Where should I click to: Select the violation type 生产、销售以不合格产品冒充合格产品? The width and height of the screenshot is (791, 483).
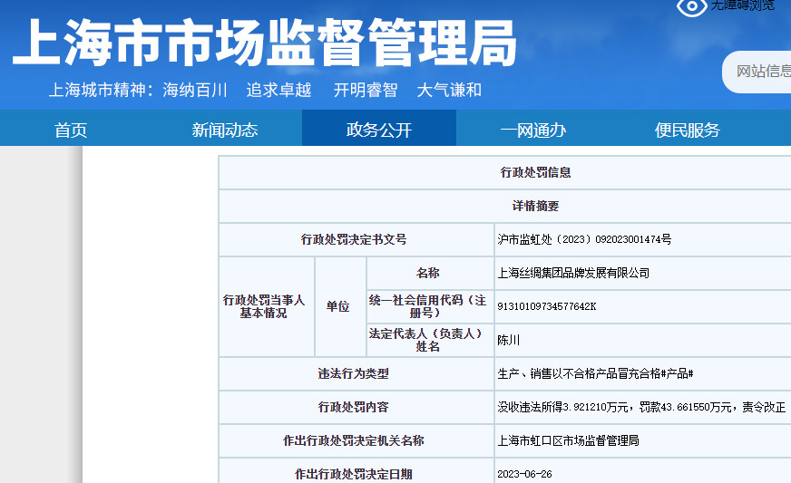tap(595, 373)
